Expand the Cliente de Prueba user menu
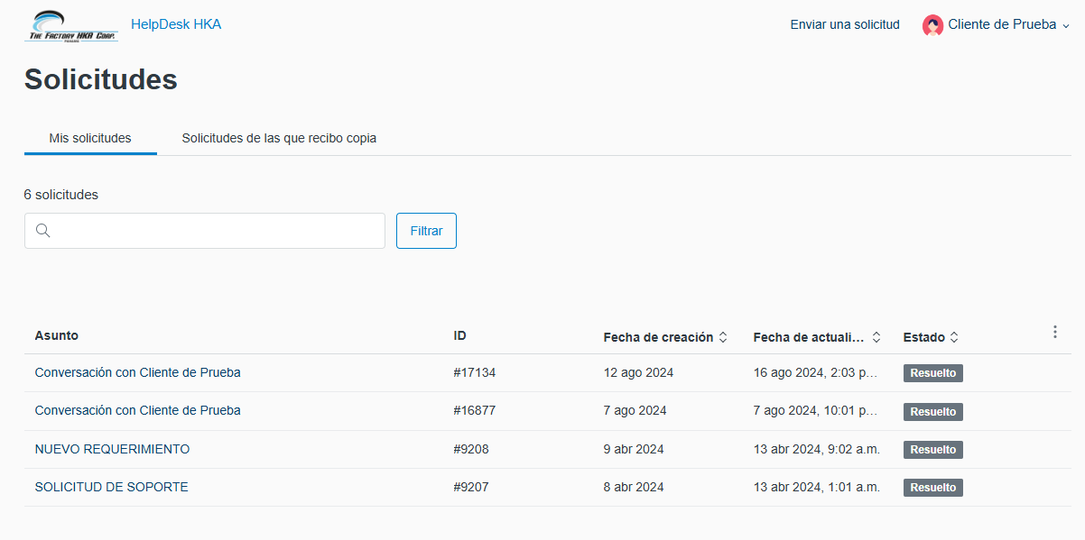1085x540 pixels. coord(1065,26)
